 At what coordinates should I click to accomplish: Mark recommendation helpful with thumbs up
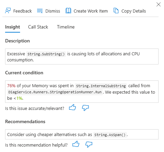[x=76, y=144]
